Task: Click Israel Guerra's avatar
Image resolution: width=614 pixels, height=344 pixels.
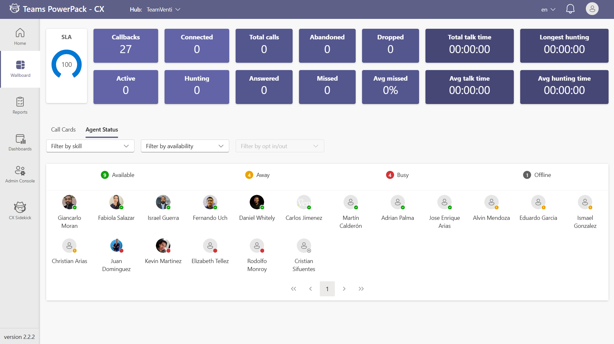Action: pos(163,202)
